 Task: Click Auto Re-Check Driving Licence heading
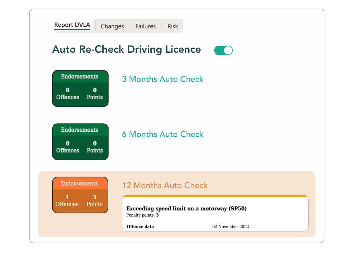point(127,50)
